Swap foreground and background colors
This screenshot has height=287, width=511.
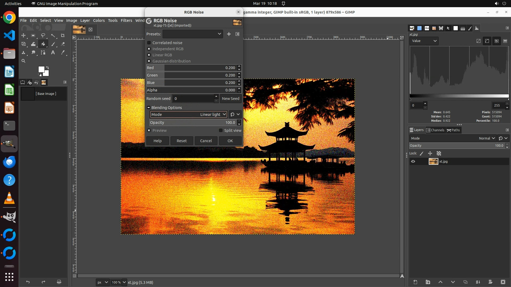47,67
